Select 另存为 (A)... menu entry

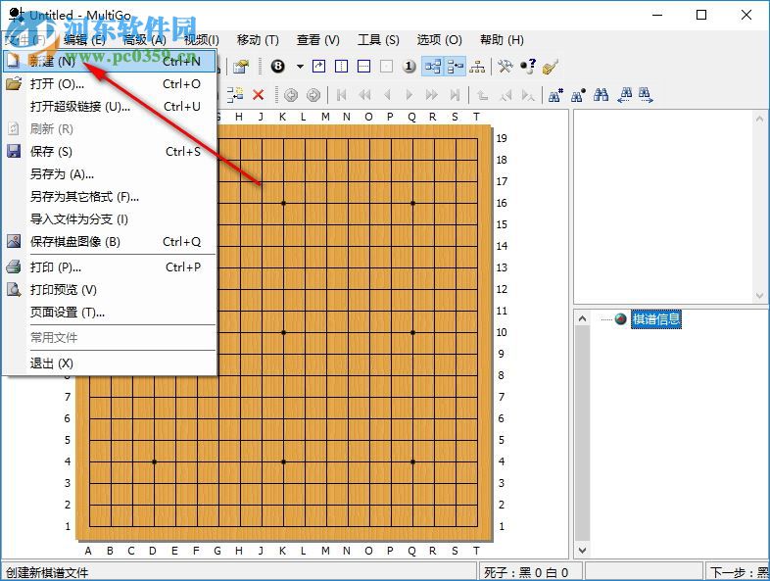[x=110, y=174]
